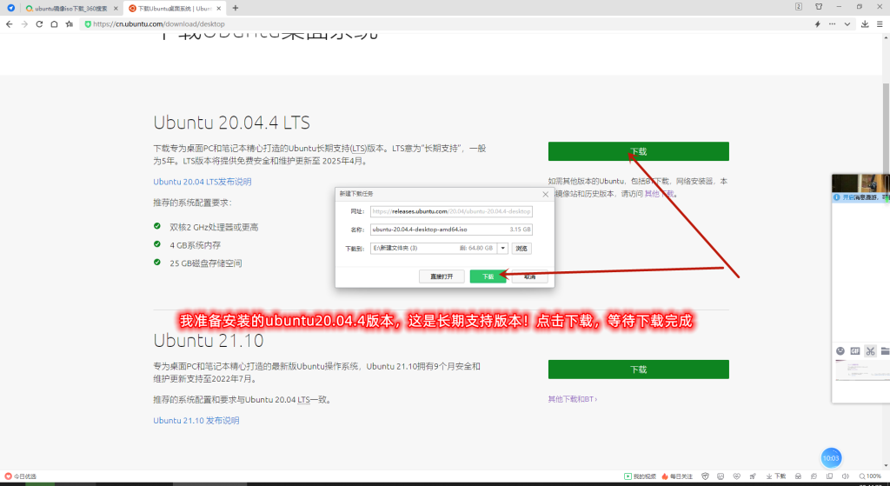This screenshot has width=890, height=486.
Task: Click green 下载 button in the dialog
Action: (x=488, y=276)
